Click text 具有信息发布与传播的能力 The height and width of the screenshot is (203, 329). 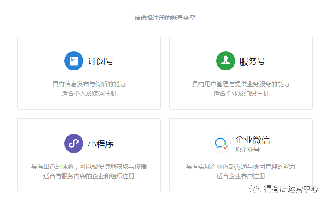(x=89, y=84)
